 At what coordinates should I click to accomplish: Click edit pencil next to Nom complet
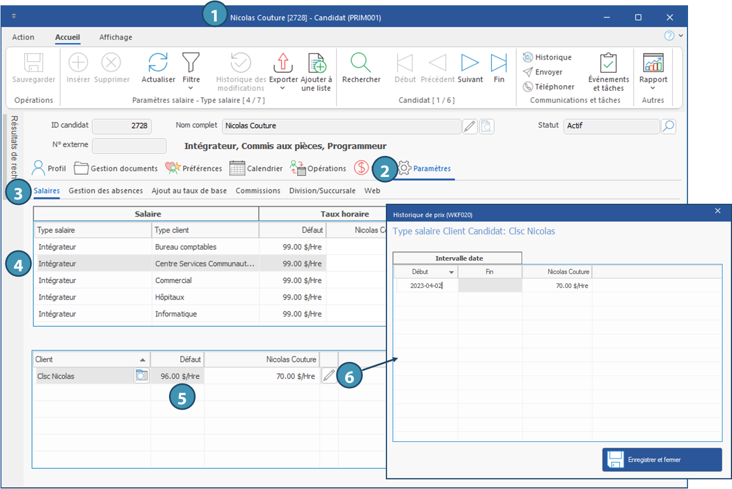(x=470, y=126)
